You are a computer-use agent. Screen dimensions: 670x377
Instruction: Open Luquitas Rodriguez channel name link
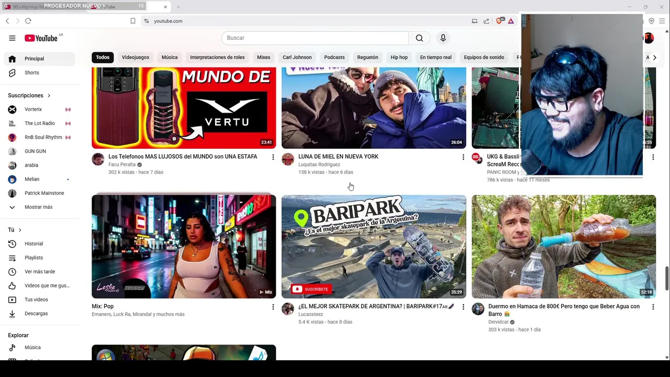319,164
